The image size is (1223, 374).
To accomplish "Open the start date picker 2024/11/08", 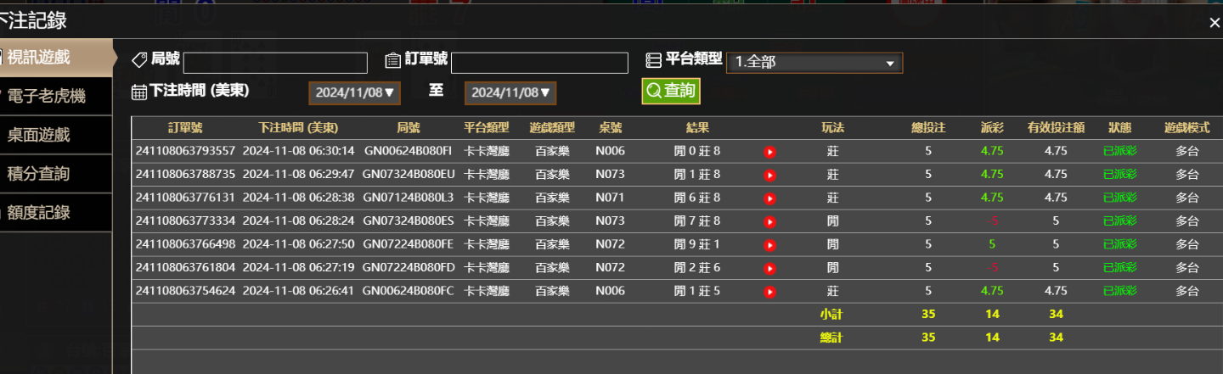I will click(x=353, y=92).
